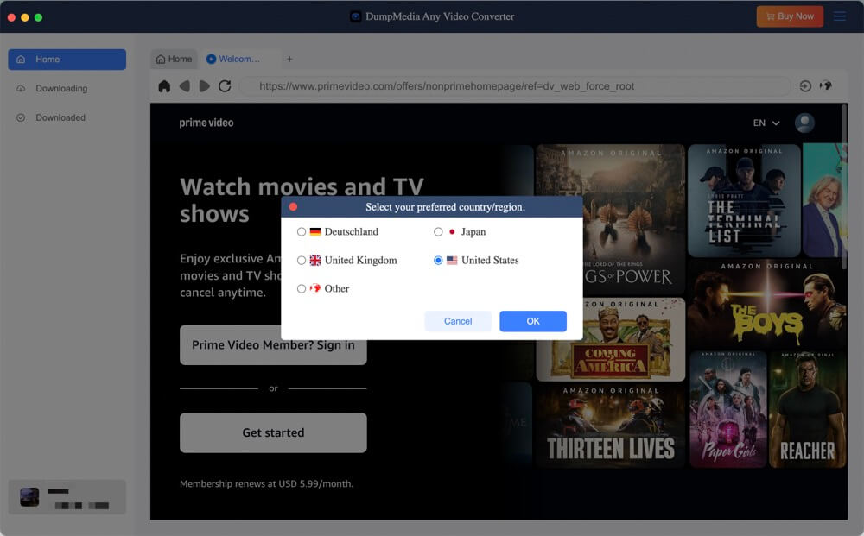864x536 pixels.
Task: Go forward with the browser forward arrow
Action: 205,86
